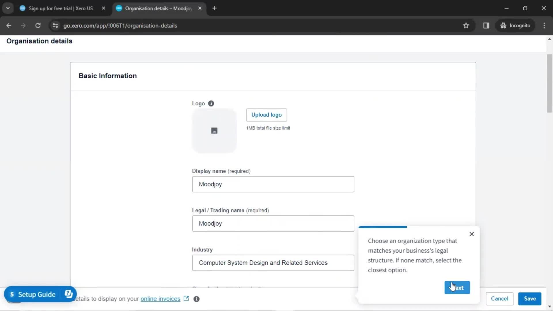Open the help chat icon on Setup Guide
Viewport: 553px width, 311px height.
point(69,294)
